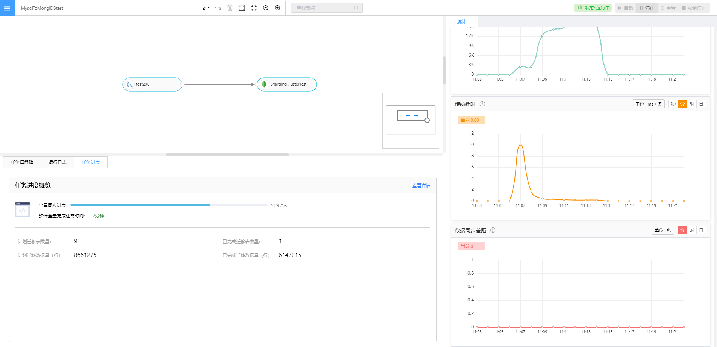
Task: Select 分 granularity for 数据同步差距 chart
Action: click(682, 230)
